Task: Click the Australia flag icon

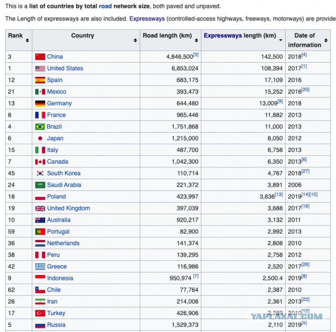Action: click(40, 220)
